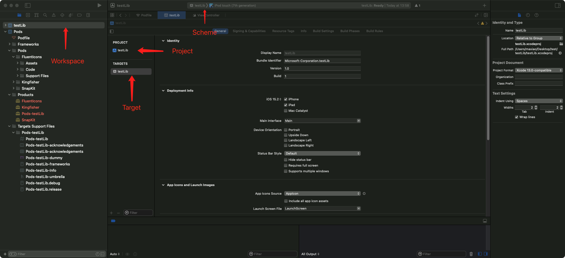Switch to Build Settings tab
The height and width of the screenshot is (258, 565).
pos(323,31)
